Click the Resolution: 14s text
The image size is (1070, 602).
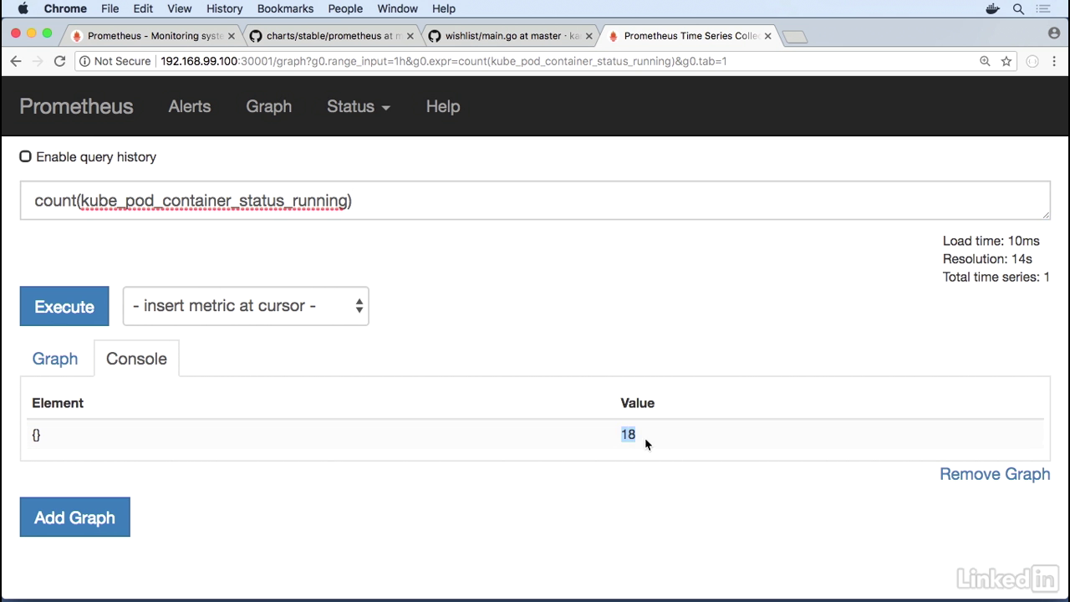(987, 259)
